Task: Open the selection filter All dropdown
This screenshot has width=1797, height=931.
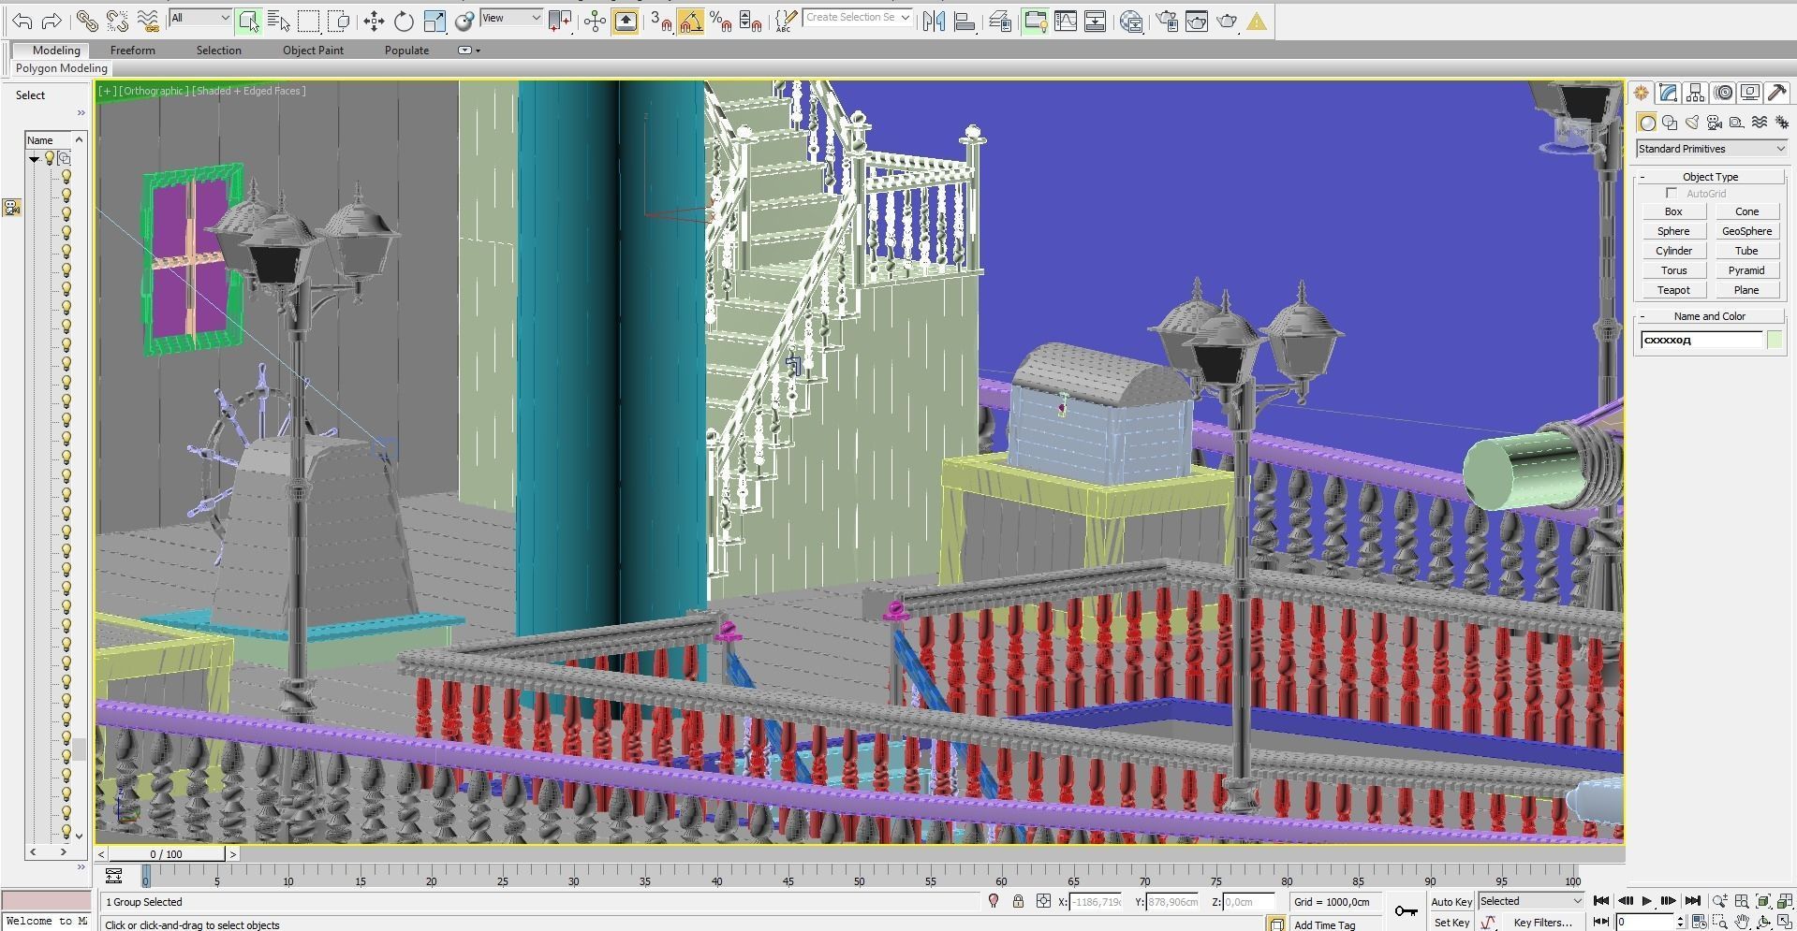Action: (199, 18)
